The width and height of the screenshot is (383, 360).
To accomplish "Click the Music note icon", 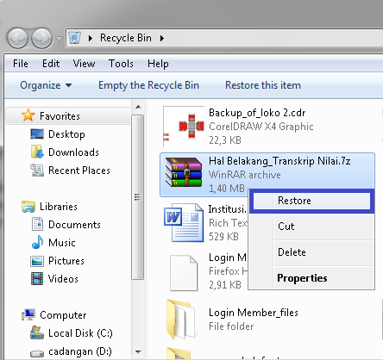I will click(37, 242).
